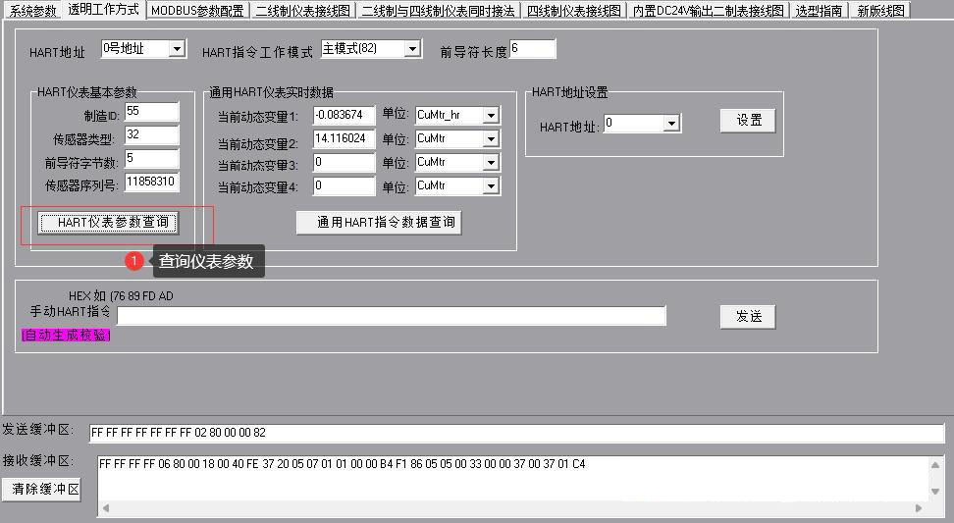Expand the HART地址 0号地址 dropdown
The height and width of the screenshot is (523, 954).
tap(177, 49)
